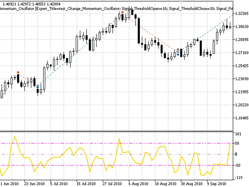Click the 23 Jun 2010 date label
Screen dimensions: 249x187
pos(35,184)
